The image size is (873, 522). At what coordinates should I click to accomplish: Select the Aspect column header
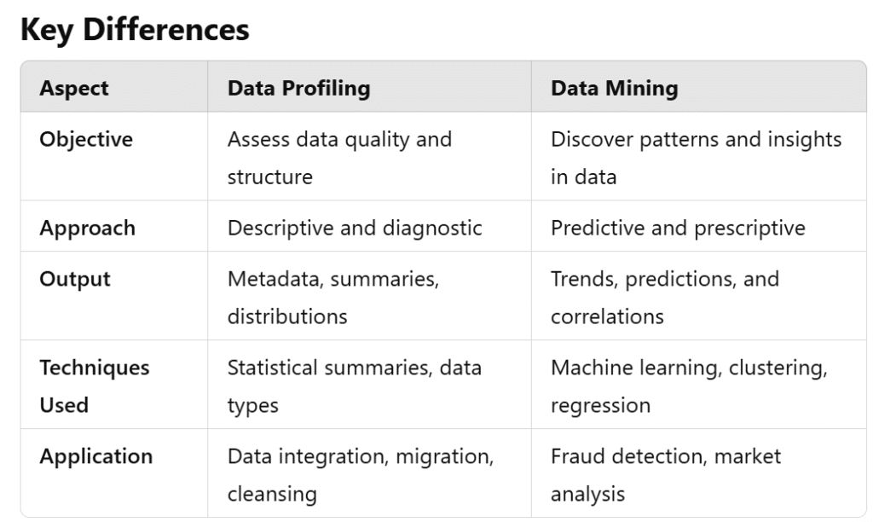(74, 89)
